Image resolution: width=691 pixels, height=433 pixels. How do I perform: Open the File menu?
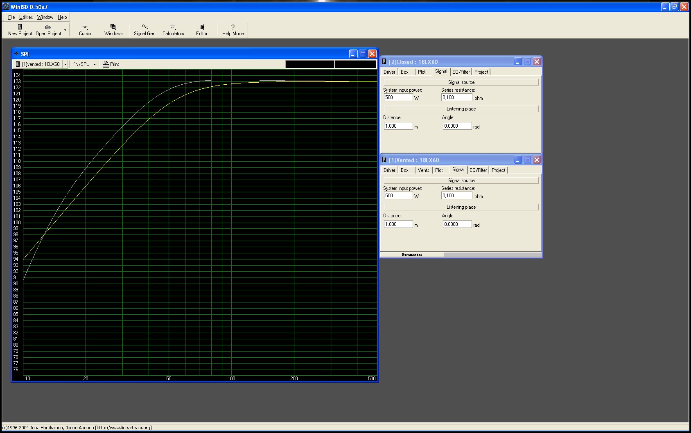11,17
